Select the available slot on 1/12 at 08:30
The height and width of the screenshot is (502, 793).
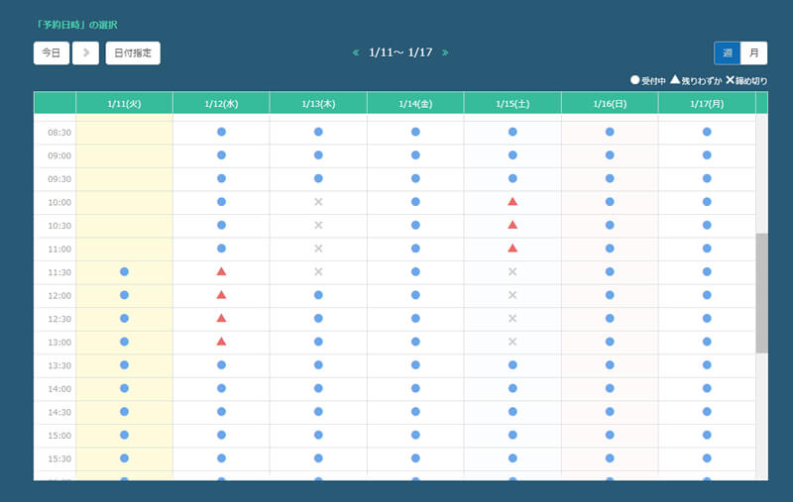click(x=221, y=131)
